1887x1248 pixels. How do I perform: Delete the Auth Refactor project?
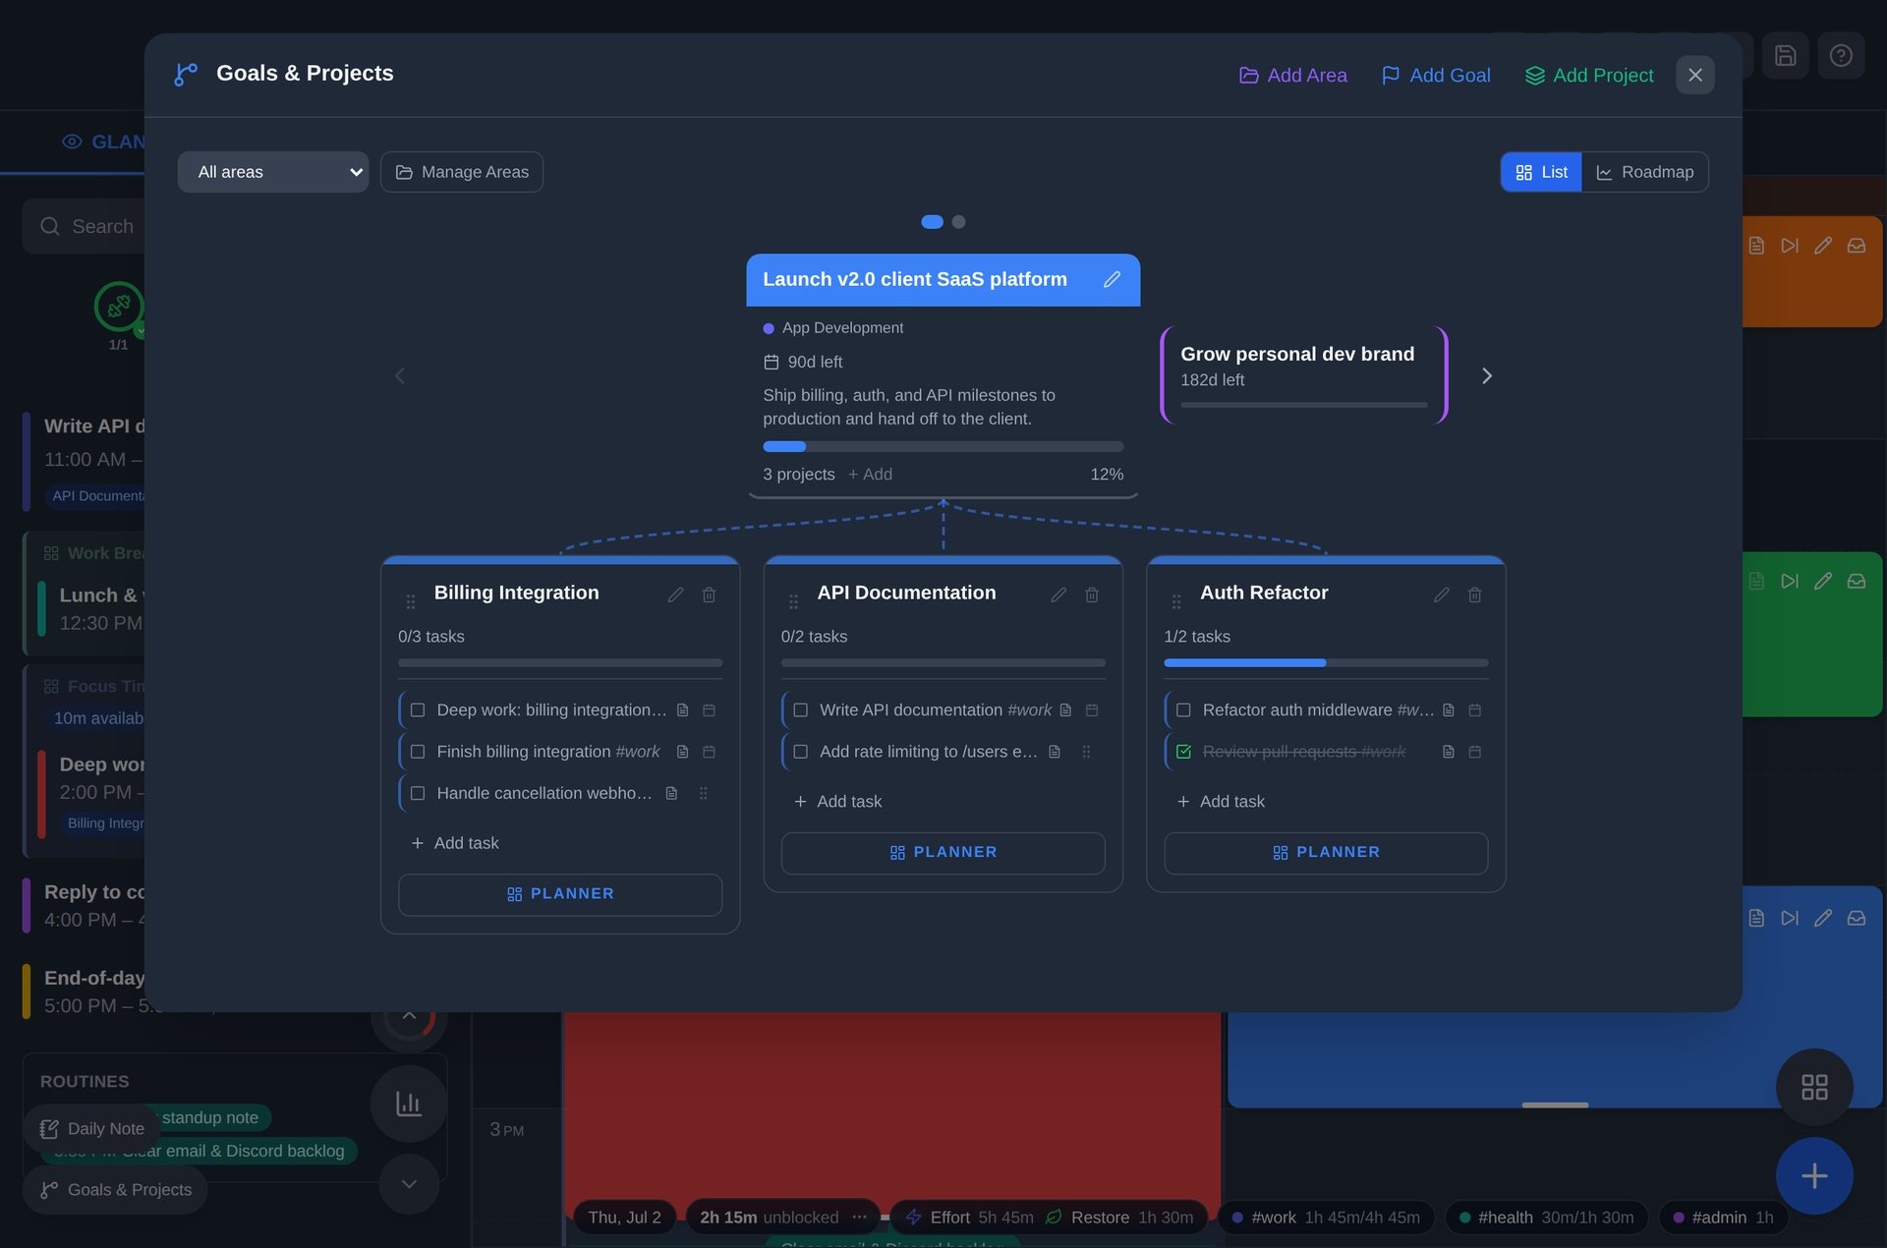1475,596
